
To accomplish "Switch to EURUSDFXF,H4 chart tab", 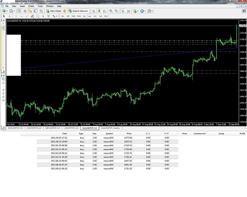I will coord(15,128).
